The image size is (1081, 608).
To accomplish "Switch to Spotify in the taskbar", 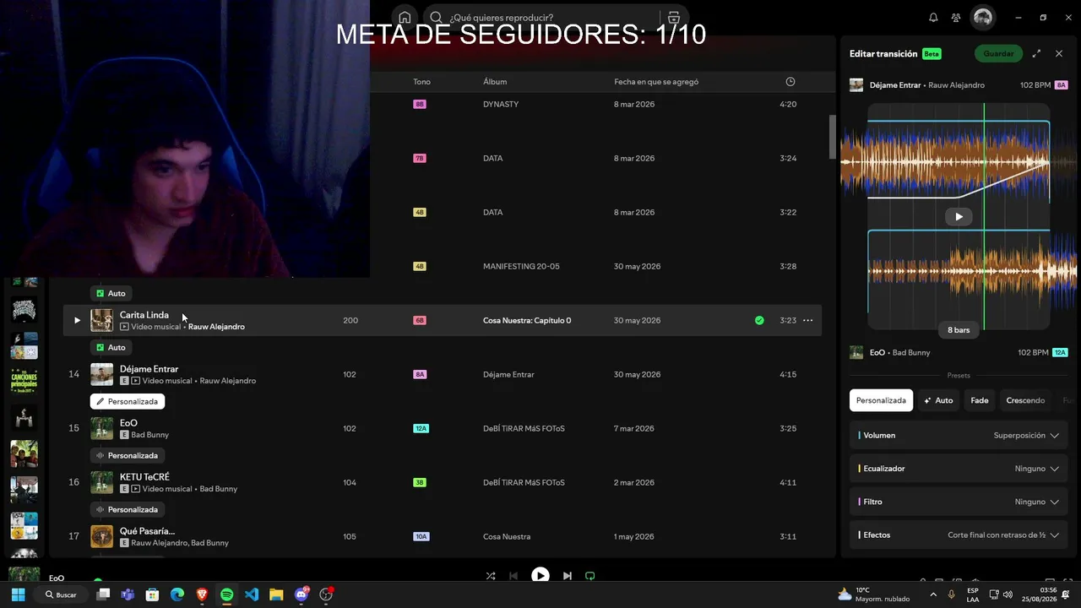I will tap(226, 594).
